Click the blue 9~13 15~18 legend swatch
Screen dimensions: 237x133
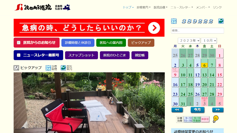click(188, 119)
